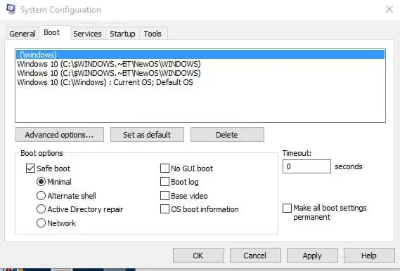
Task: Click the Timeout seconds input field
Action: pos(307,166)
